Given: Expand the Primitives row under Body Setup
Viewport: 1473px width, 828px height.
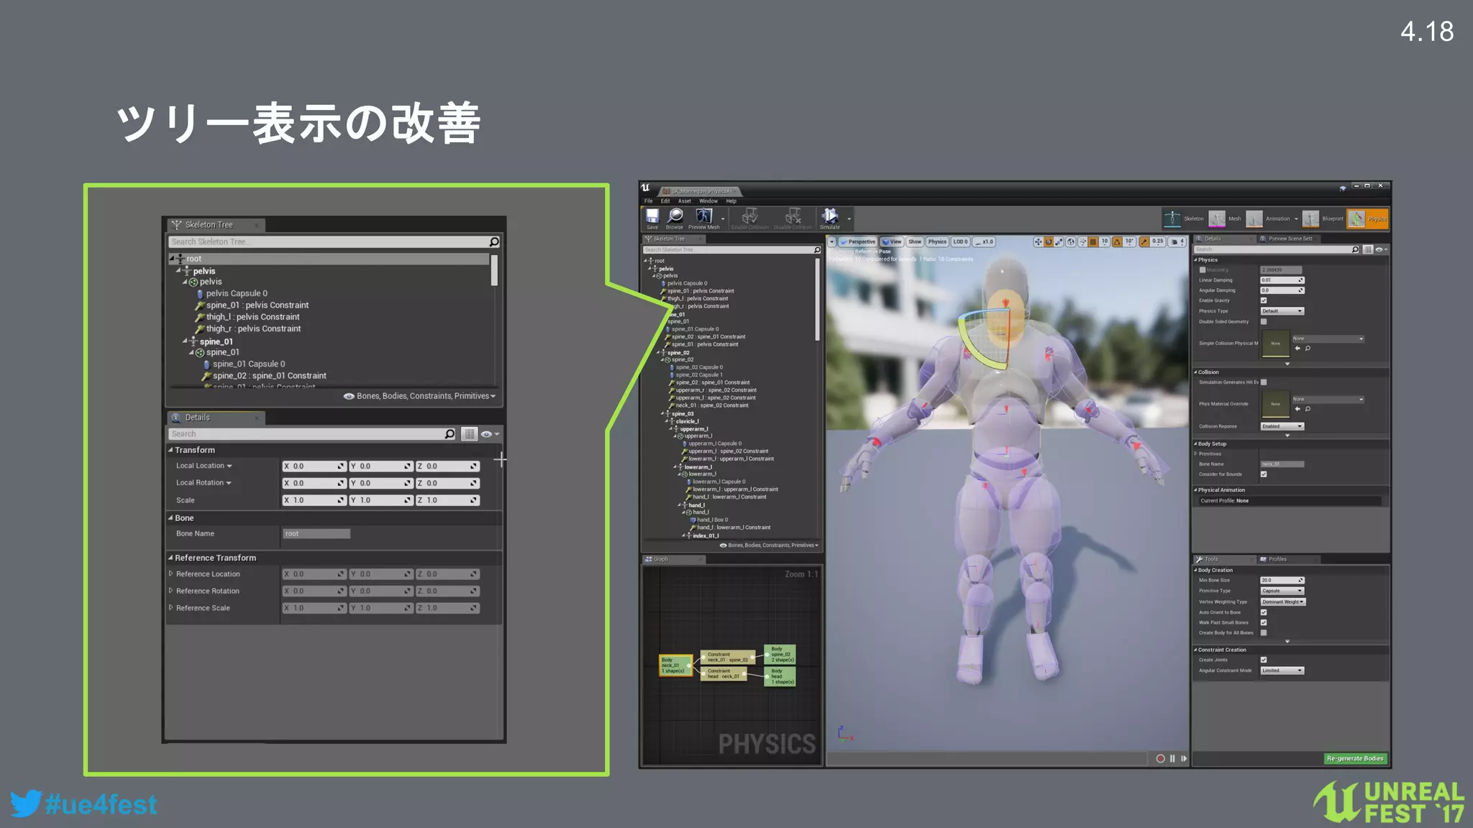Looking at the screenshot, I should tap(1195, 454).
